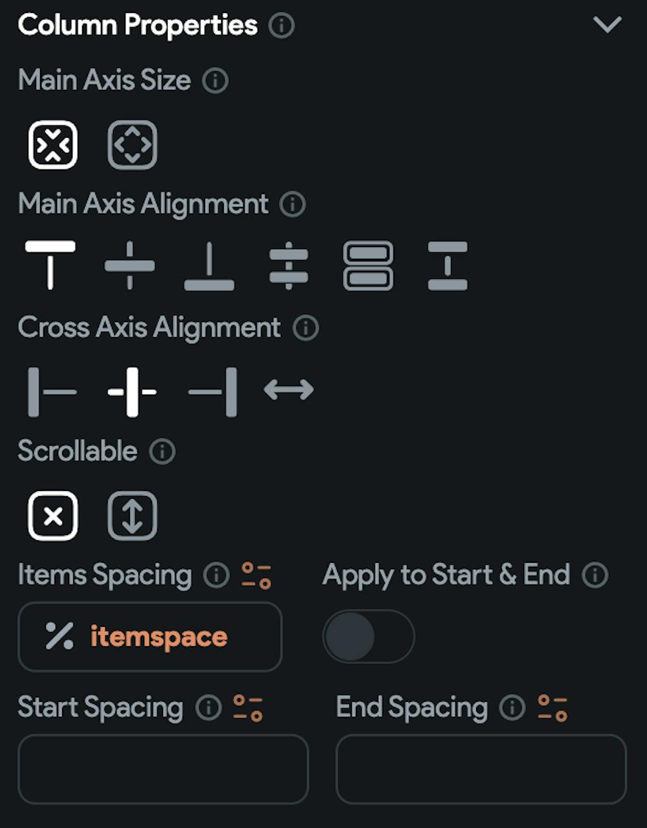Set cross axis alignment to start
This screenshot has height=828, width=647.
[52, 392]
